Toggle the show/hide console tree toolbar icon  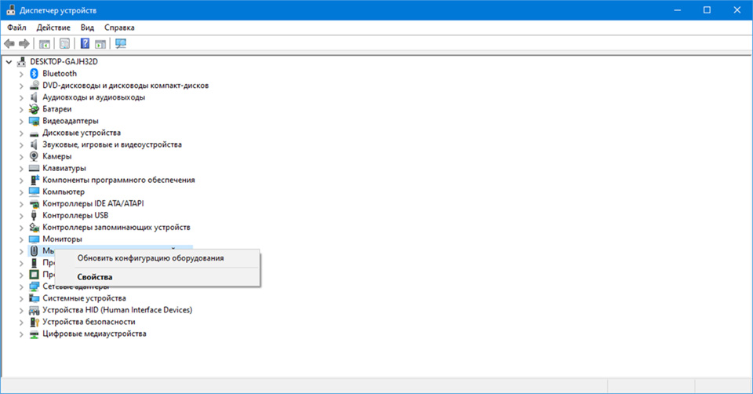pos(44,44)
